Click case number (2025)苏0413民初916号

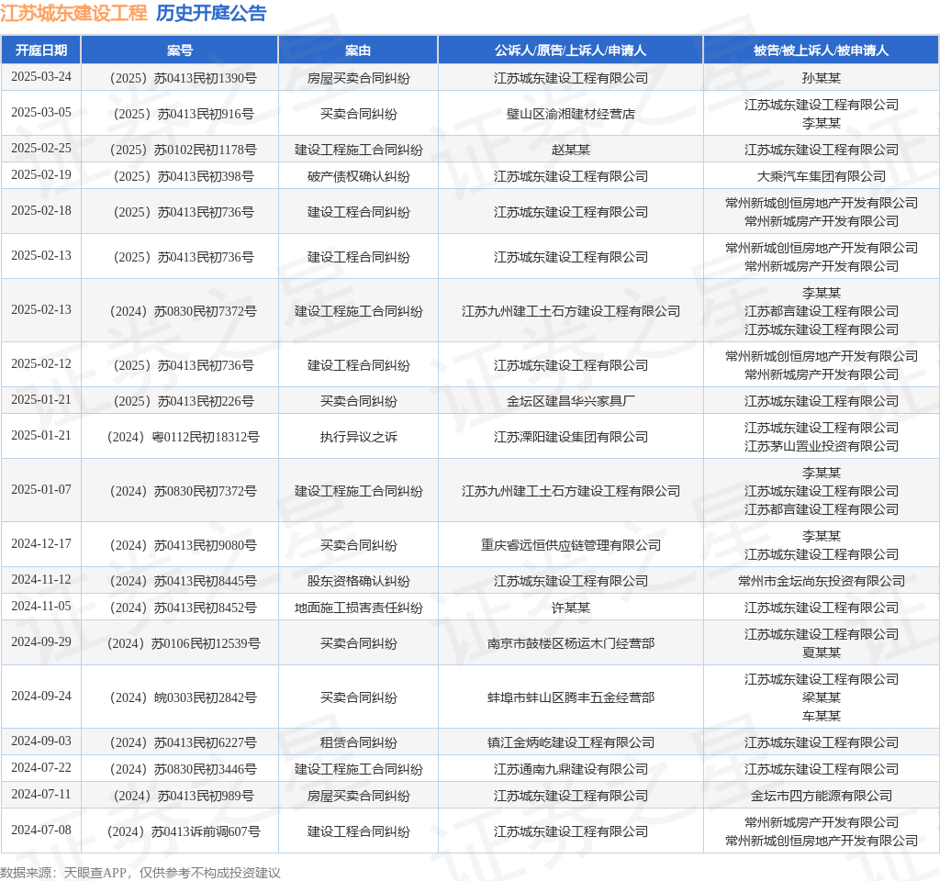tap(183, 115)
